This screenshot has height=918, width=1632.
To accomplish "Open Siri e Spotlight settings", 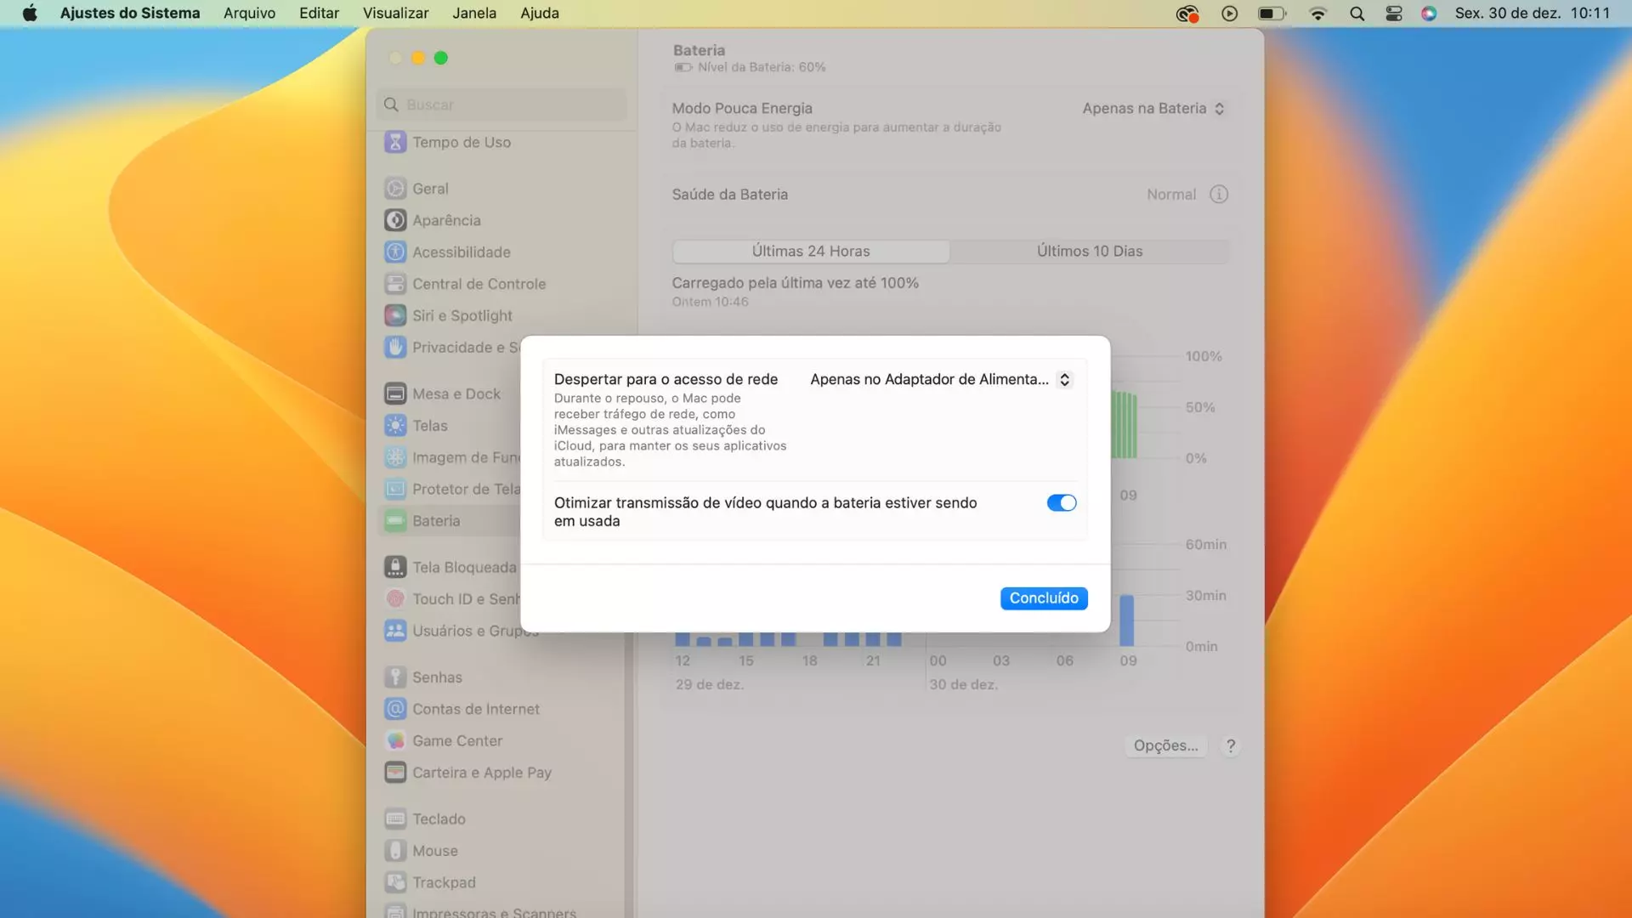I will point(462,315).
